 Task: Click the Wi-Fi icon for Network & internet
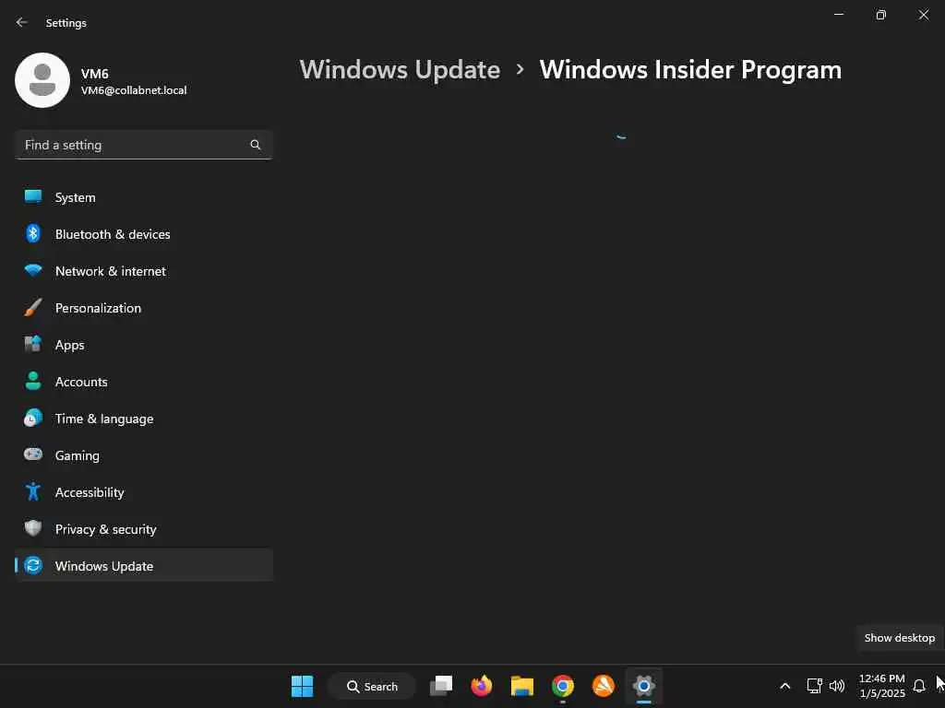(33, 270)
